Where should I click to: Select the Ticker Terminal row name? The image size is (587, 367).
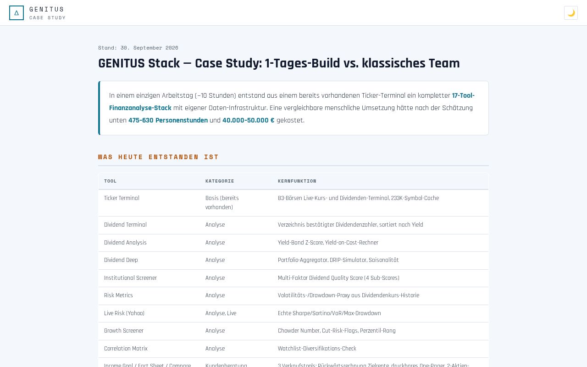coord(122,198)
